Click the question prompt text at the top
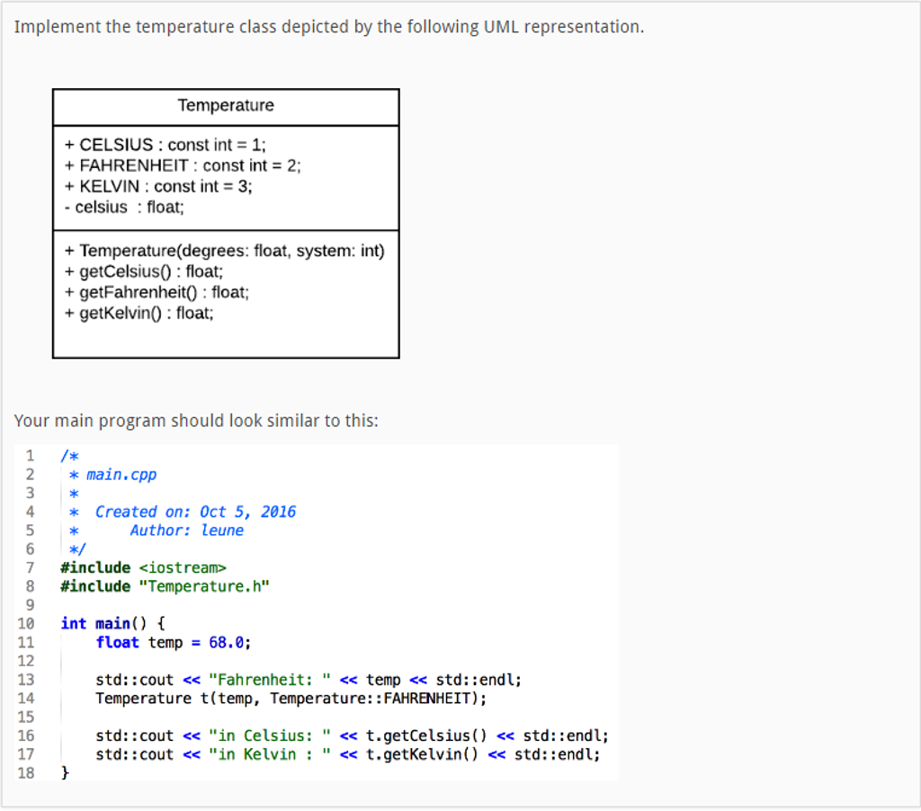The height and width of the screenshot is (811, 921). [328, 26]
